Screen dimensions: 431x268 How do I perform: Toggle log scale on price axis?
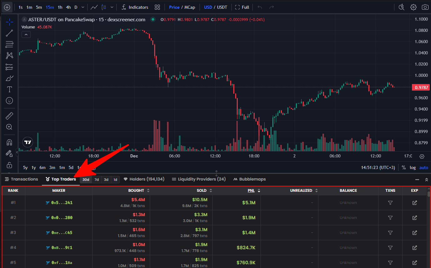[x=413, y=168]
